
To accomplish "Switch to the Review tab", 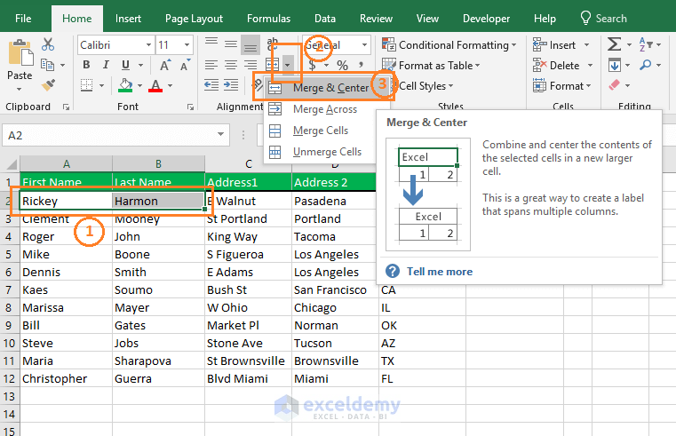I will click(376, 19).
